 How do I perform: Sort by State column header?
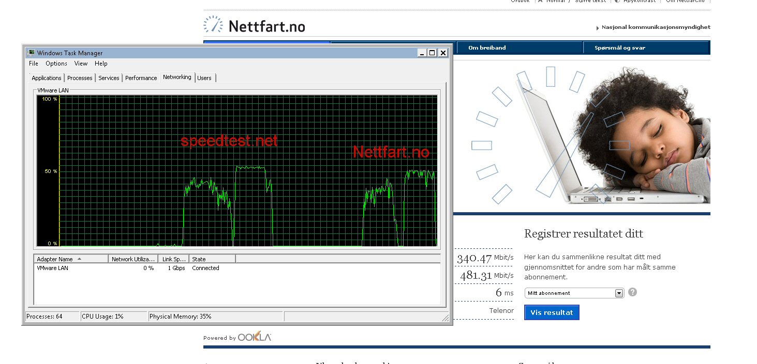(212, 259)
